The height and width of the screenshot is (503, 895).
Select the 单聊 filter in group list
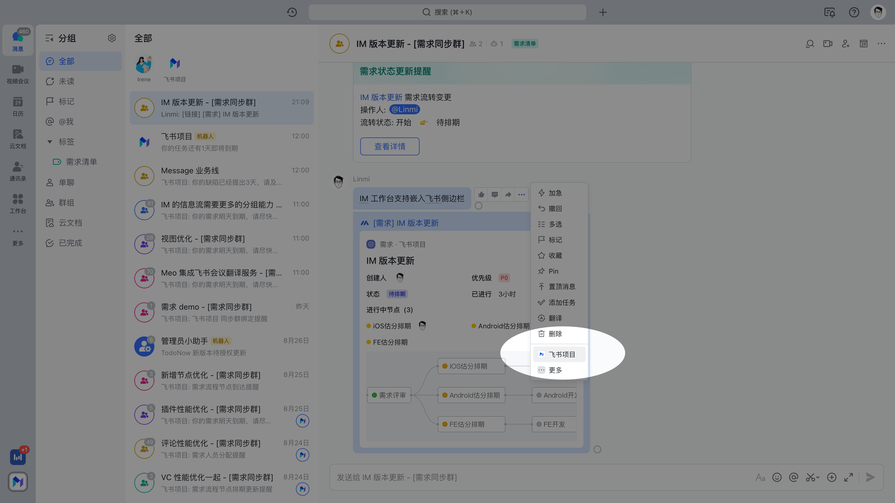pyautogui.click(x=81, y=182)
